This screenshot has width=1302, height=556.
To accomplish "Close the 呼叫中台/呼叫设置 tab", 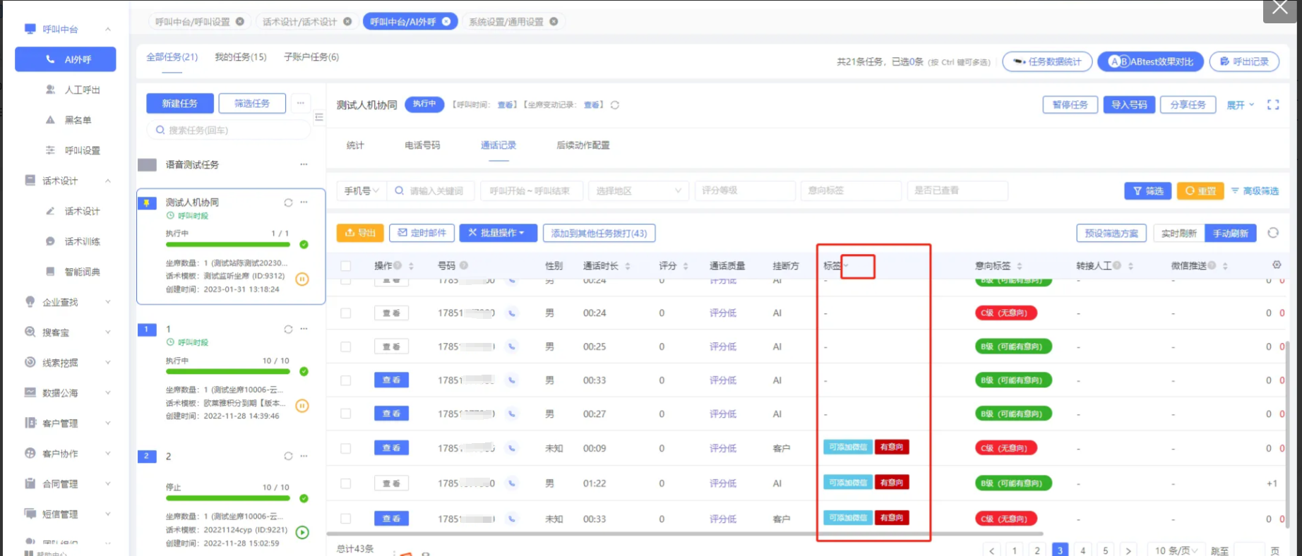I will (240, 22).
